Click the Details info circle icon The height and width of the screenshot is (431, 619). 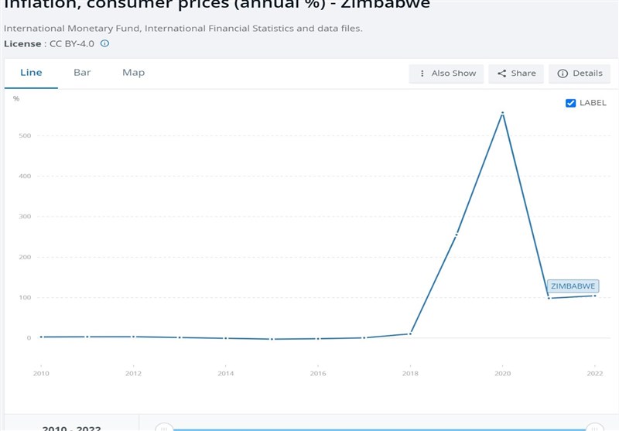pos(563,74)
